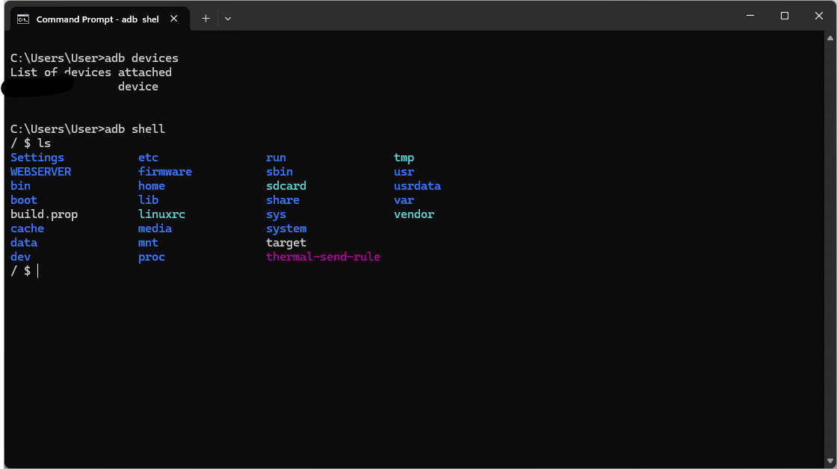
Task: Click the adb devices command text
Action: point(141,58)
